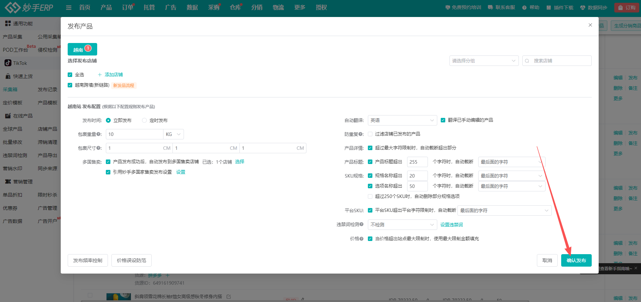Open the auto-translate language dropdown
The height and width of the screenshot is (302, 641).
coord(402,120)
